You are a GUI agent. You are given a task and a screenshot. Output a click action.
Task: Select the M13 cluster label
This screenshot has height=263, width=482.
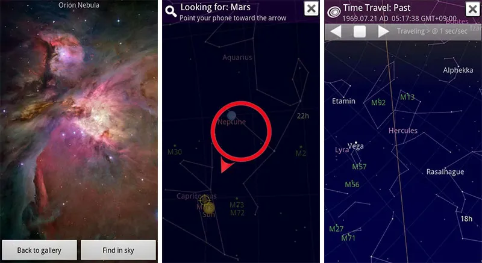(408, 97)
